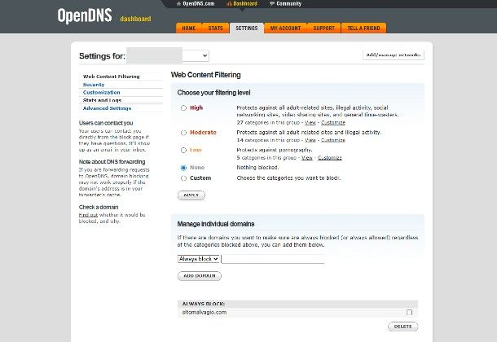This screenshot has height=342, width=497.
Task: Select the Moderate filtering level
Action: click(x=183, y=133)
